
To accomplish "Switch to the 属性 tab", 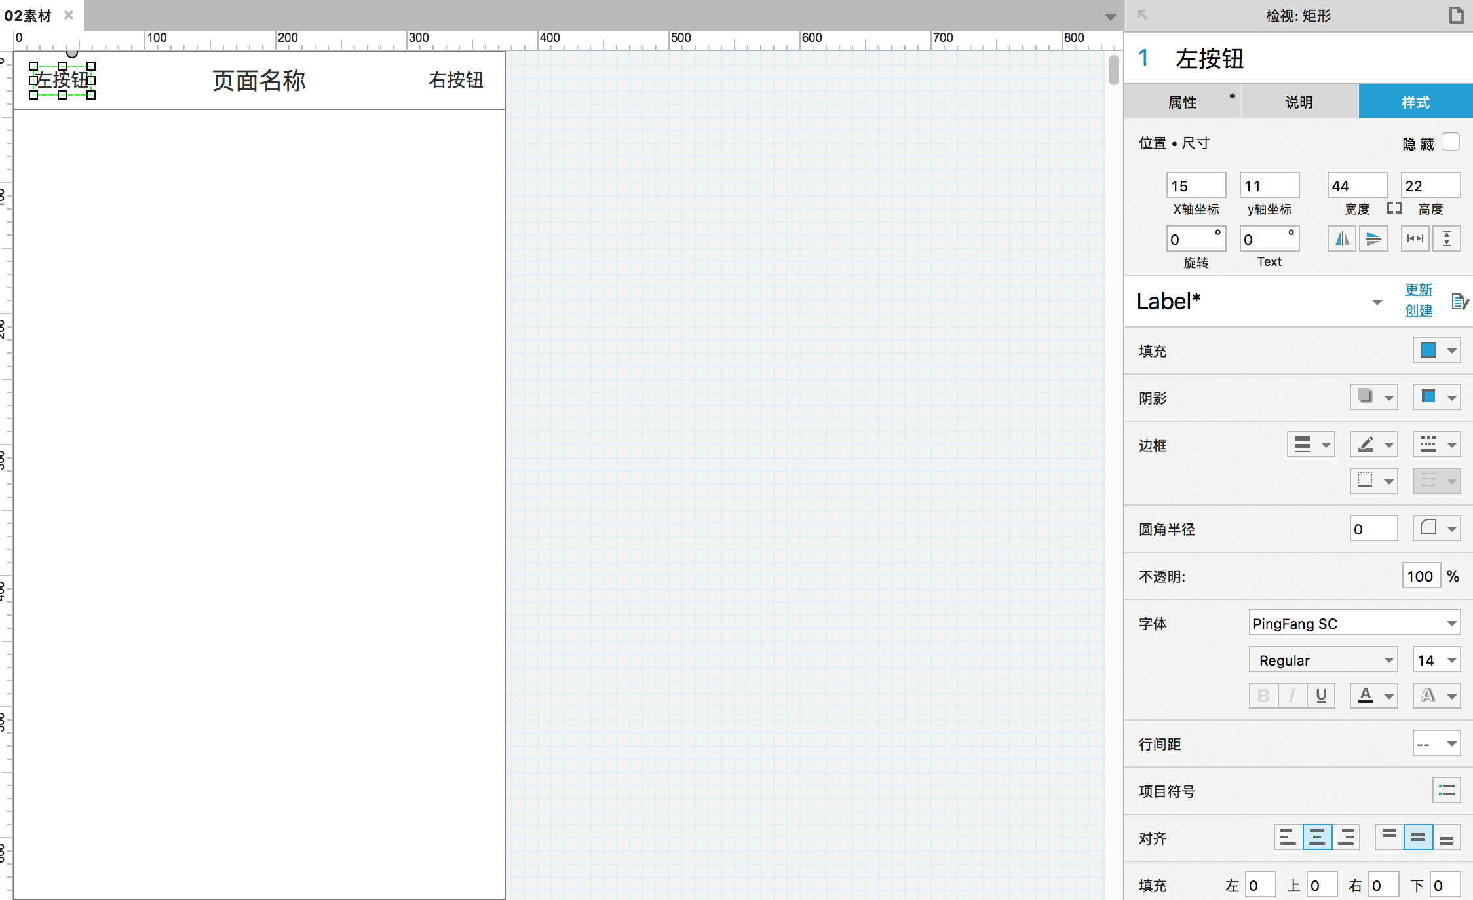I will tap(1182, 102).
